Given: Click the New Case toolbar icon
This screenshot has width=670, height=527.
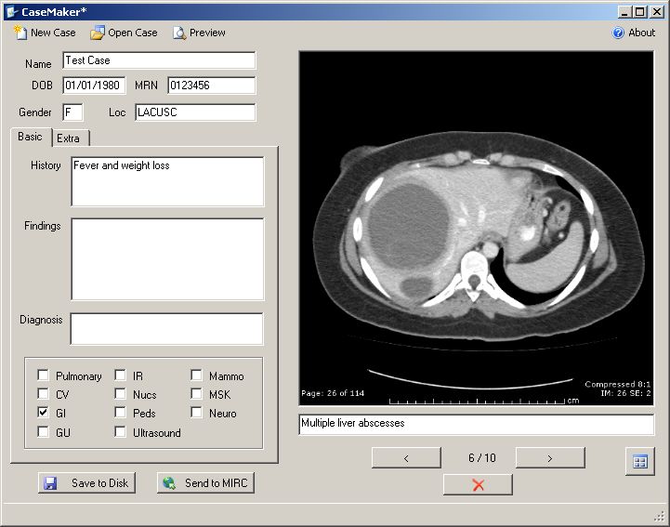Looking at the screenshot, I should (x=20, y=33).
